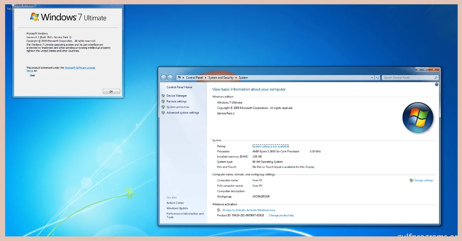This screenshot has width=462, height=241.
Task: Click the large Windows flag logo
Action: click(418, 117)
